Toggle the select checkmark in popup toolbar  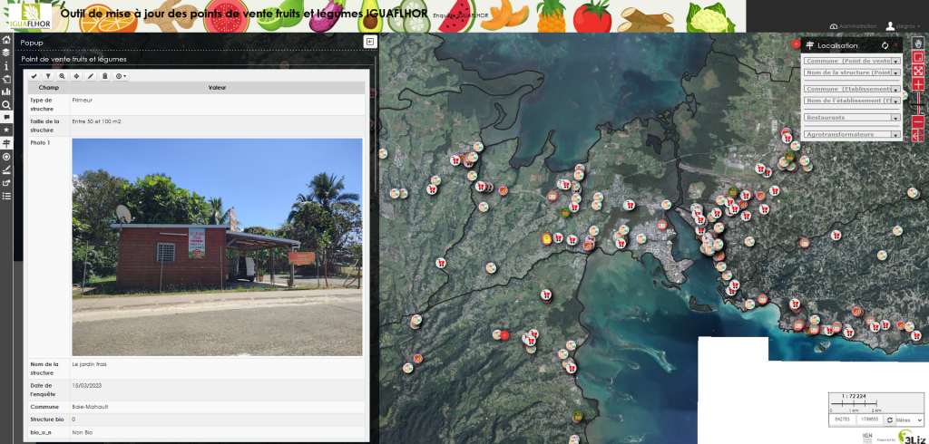[34, 76]
